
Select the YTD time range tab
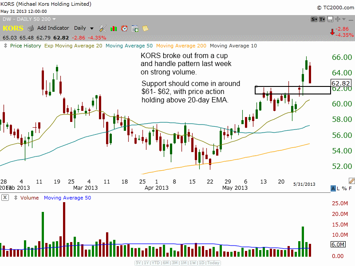(x=156, y=263)
